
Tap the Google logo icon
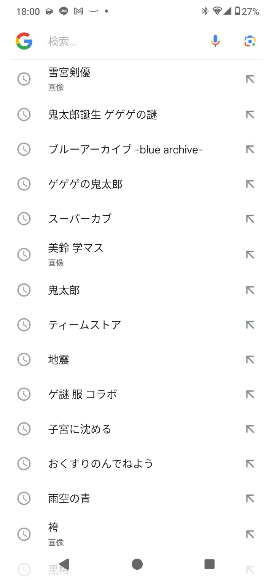24,41
